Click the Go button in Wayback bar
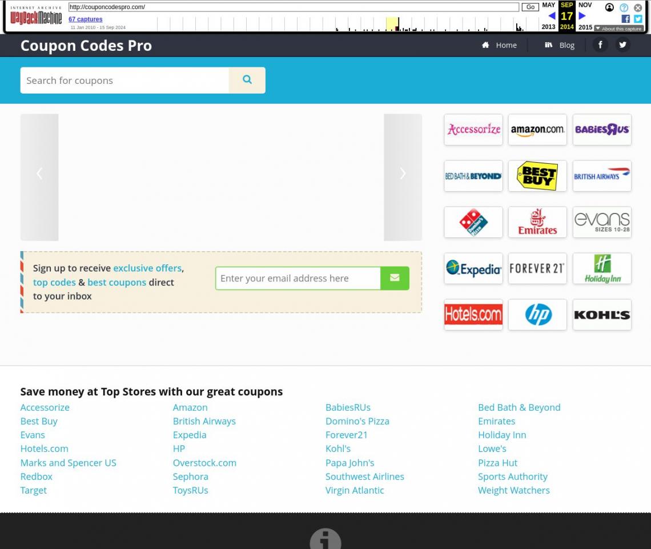This screenshot has height=549, width=651. coord(530,7)
